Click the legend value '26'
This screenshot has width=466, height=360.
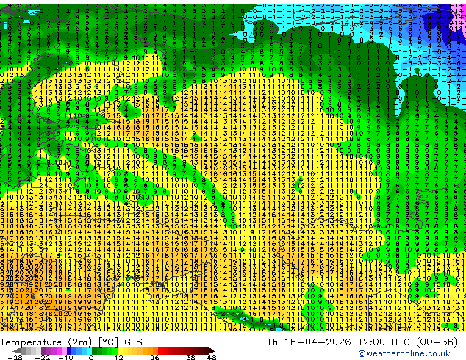(154, 357)
